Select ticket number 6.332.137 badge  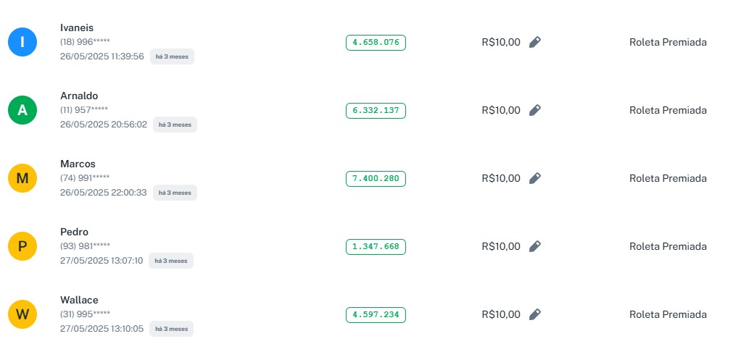pyautogui.click(x=376, y=111)
